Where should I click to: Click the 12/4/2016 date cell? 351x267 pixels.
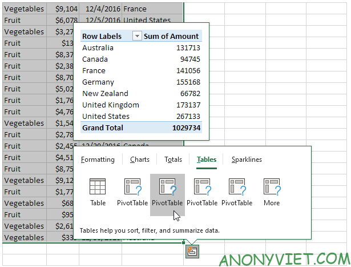pyautogui.click(x=100, y=9)
